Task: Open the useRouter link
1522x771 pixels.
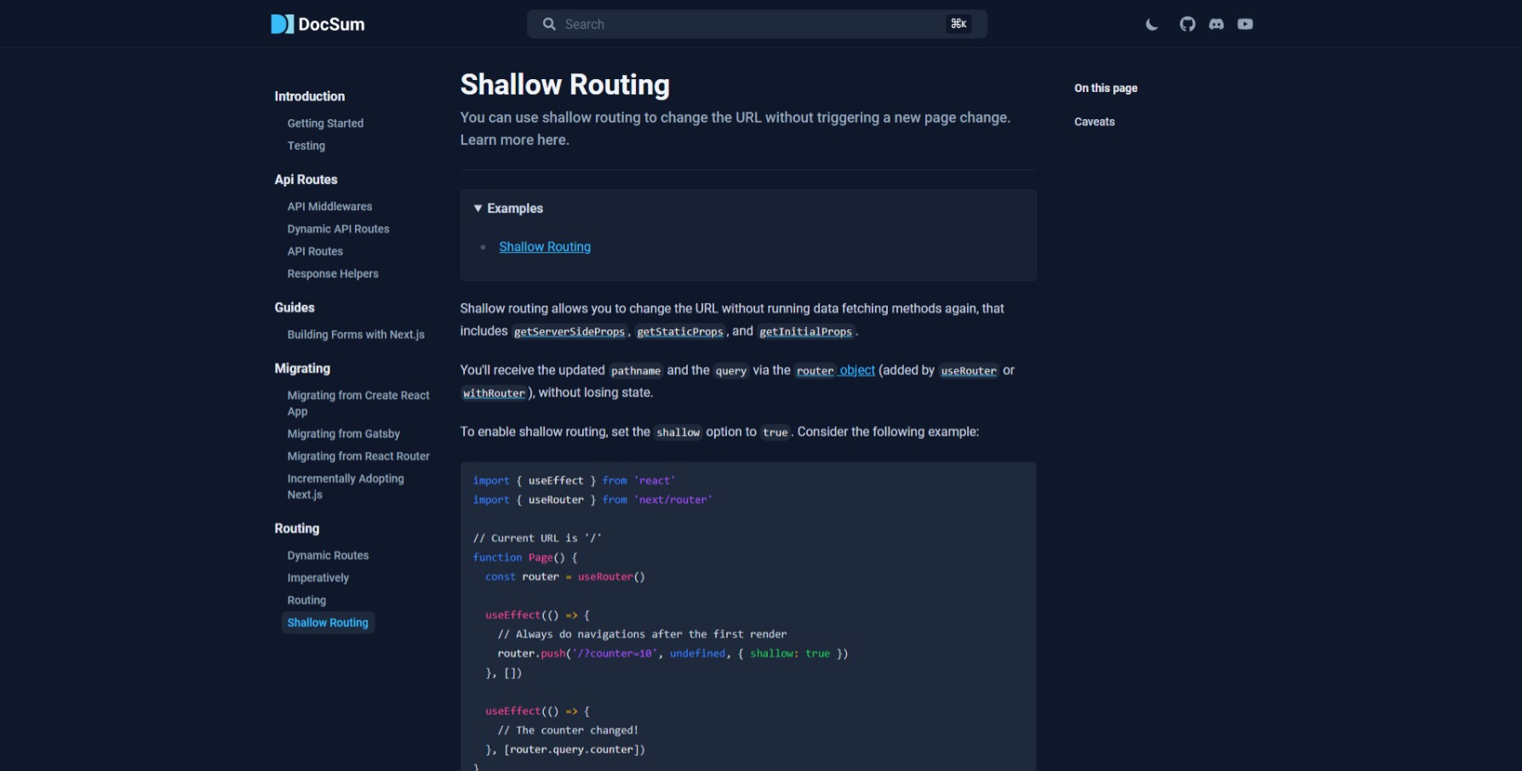Action: [969, 371]
